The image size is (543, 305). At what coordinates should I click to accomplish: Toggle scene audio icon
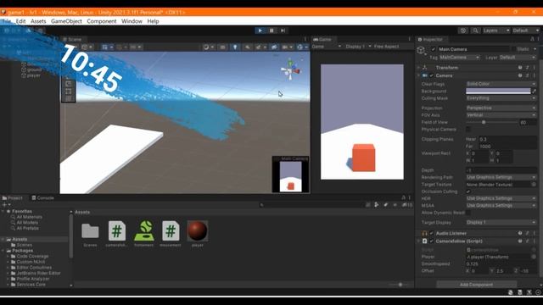tap(247, 47)
